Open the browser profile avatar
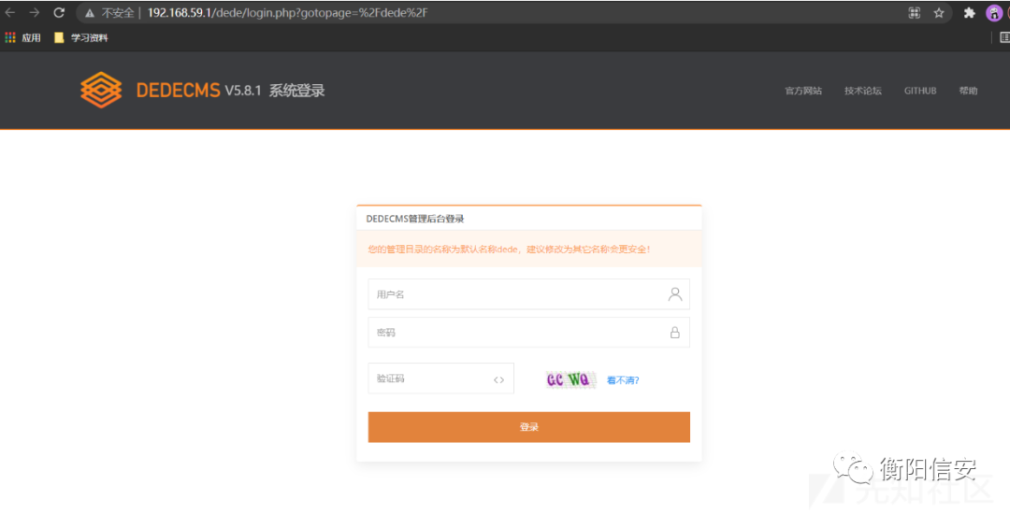 coord(994,13)
